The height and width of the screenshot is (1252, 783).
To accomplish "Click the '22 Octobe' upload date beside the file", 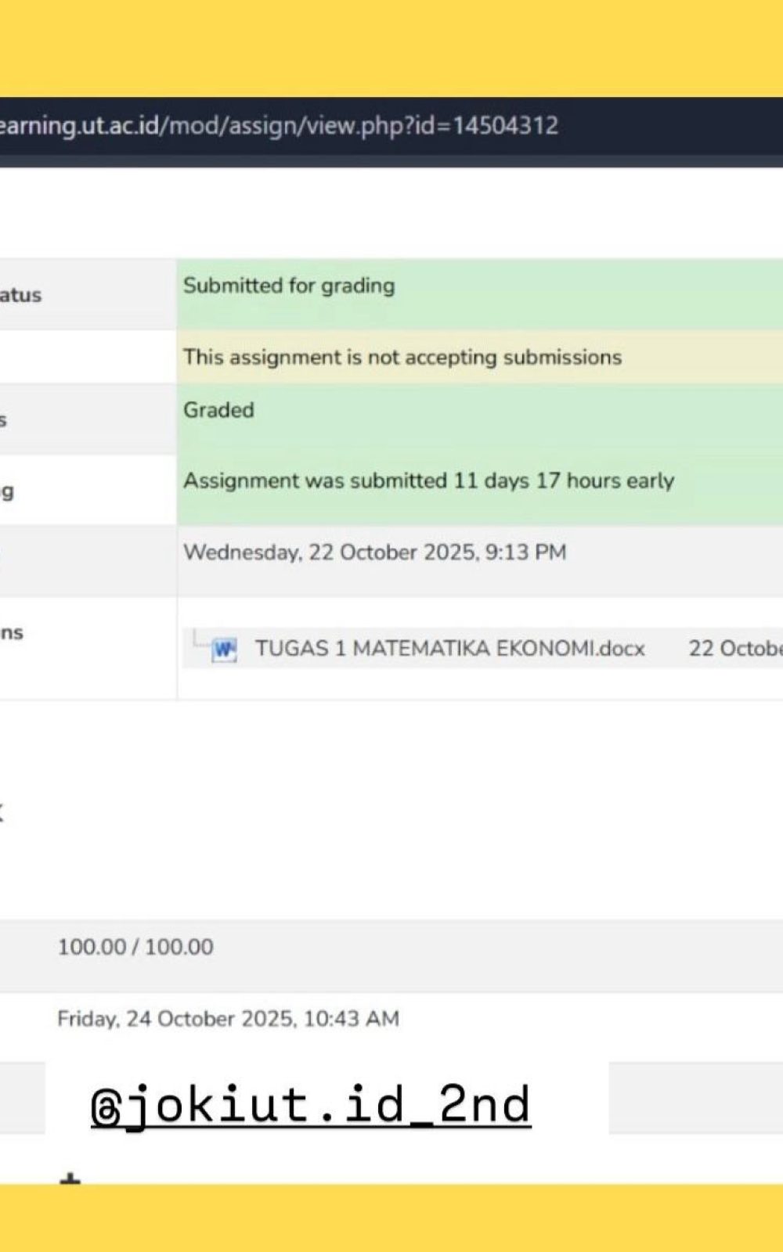I will pos(734,649).
